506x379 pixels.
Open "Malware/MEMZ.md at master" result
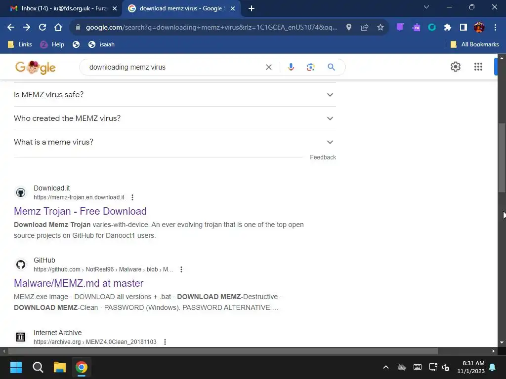click(x=79, y=283)
